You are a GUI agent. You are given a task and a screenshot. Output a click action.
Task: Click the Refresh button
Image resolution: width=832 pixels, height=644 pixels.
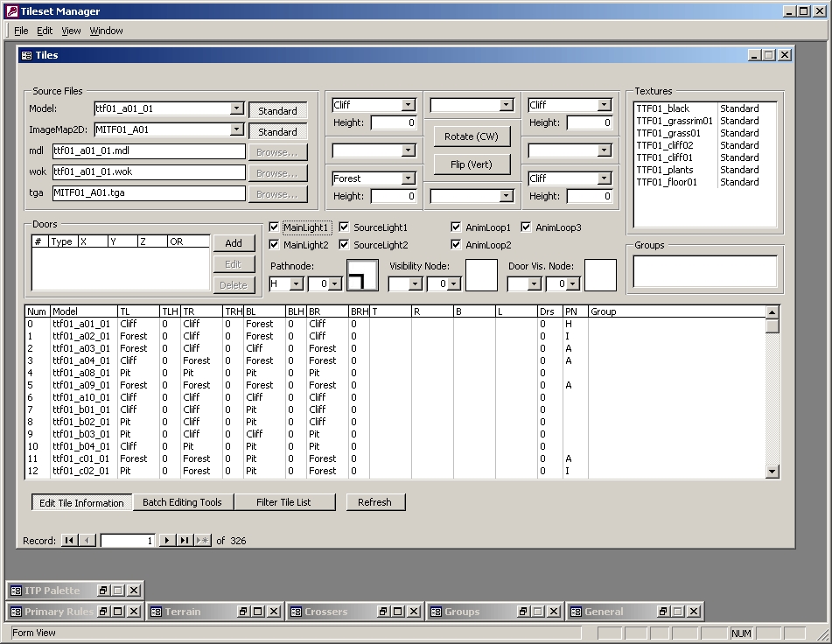click(x=374, y=502)
